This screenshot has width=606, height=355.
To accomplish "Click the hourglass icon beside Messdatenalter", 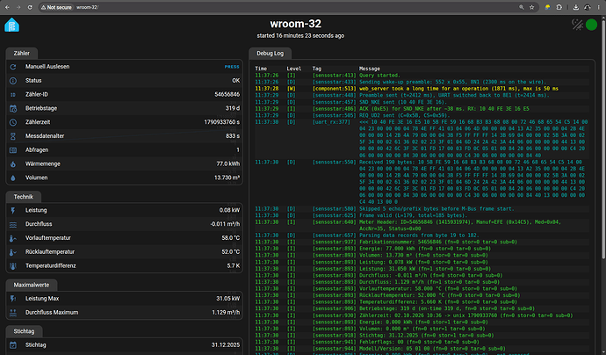I will tap(13, 136).
